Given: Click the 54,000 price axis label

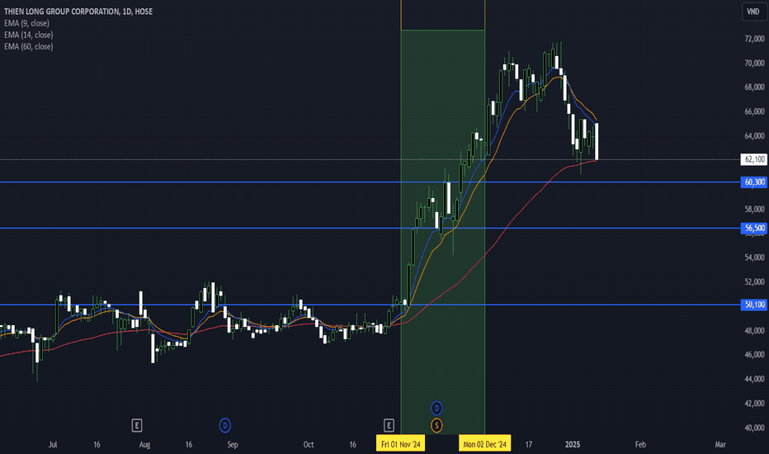Looking at the screenshot, I should [x=754, y=258].
